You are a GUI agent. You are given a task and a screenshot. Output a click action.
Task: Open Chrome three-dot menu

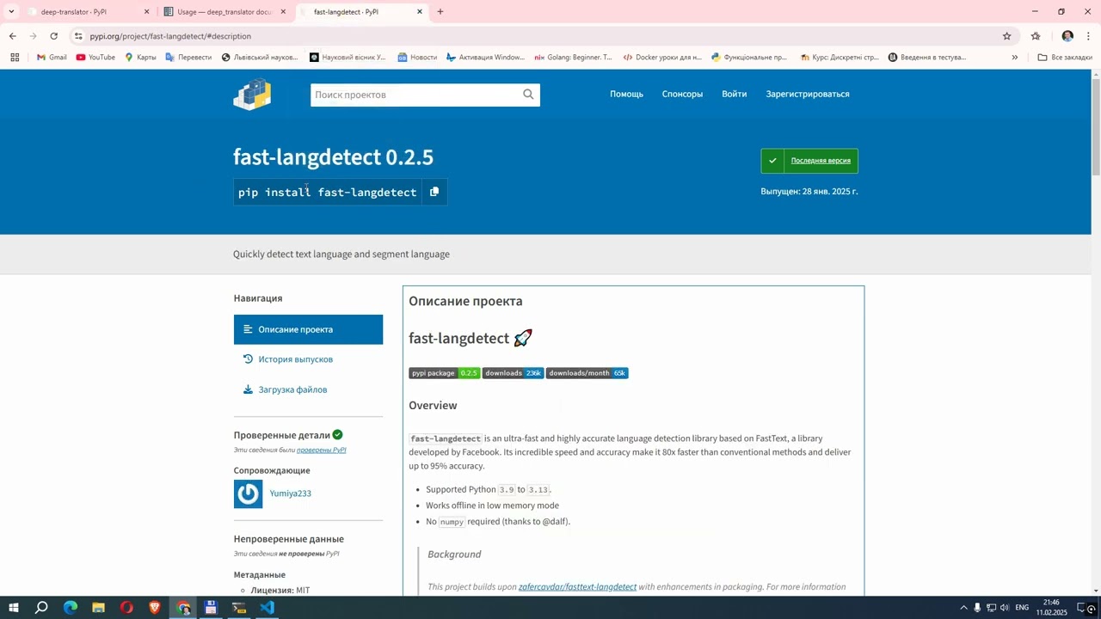click(x=1088, y=36)
